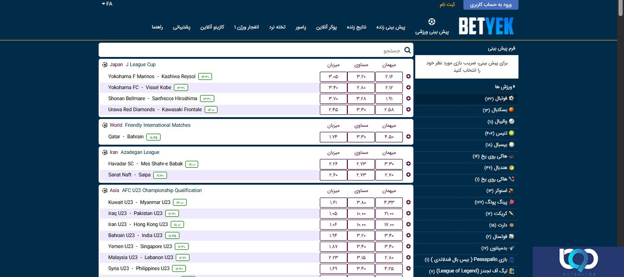624x277 pixels.
Task: Click the BETYEK logo
Action: (x=486, y=27)
